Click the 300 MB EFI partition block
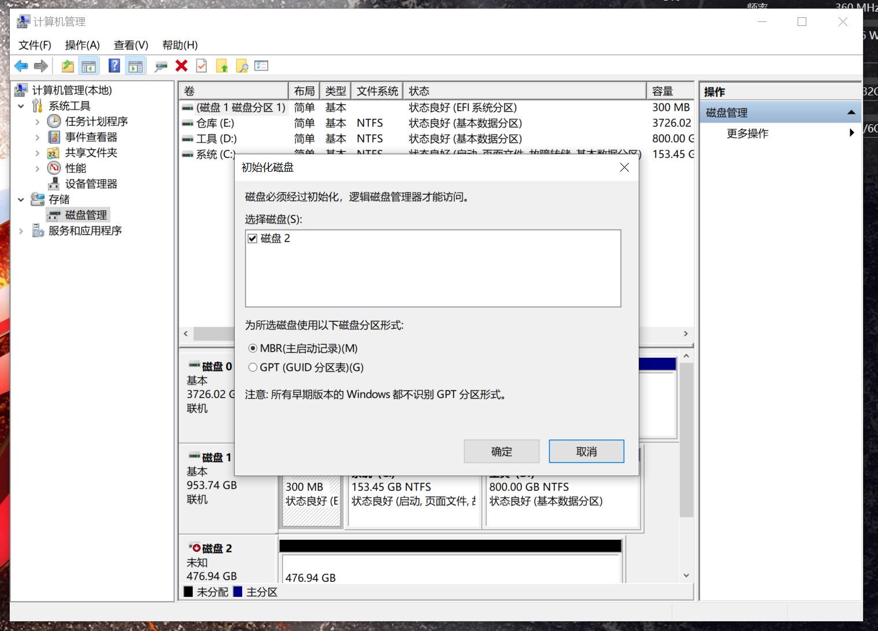Viewport: 878px width, 631px height. click(312, 500)
